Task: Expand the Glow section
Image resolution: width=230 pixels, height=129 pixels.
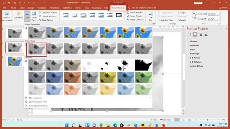Action: (192, 49)
